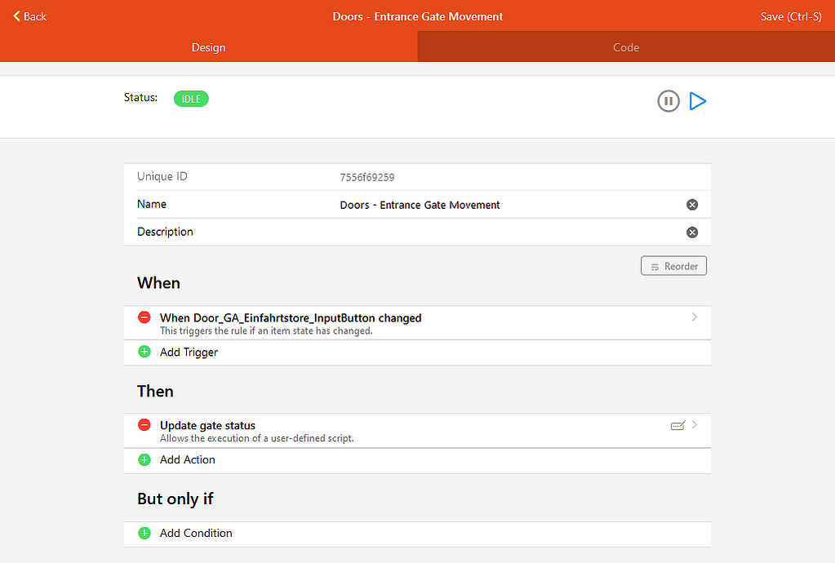Open the Update gate status action
Viewport: 835px width, 563px height.
(418, 431)
